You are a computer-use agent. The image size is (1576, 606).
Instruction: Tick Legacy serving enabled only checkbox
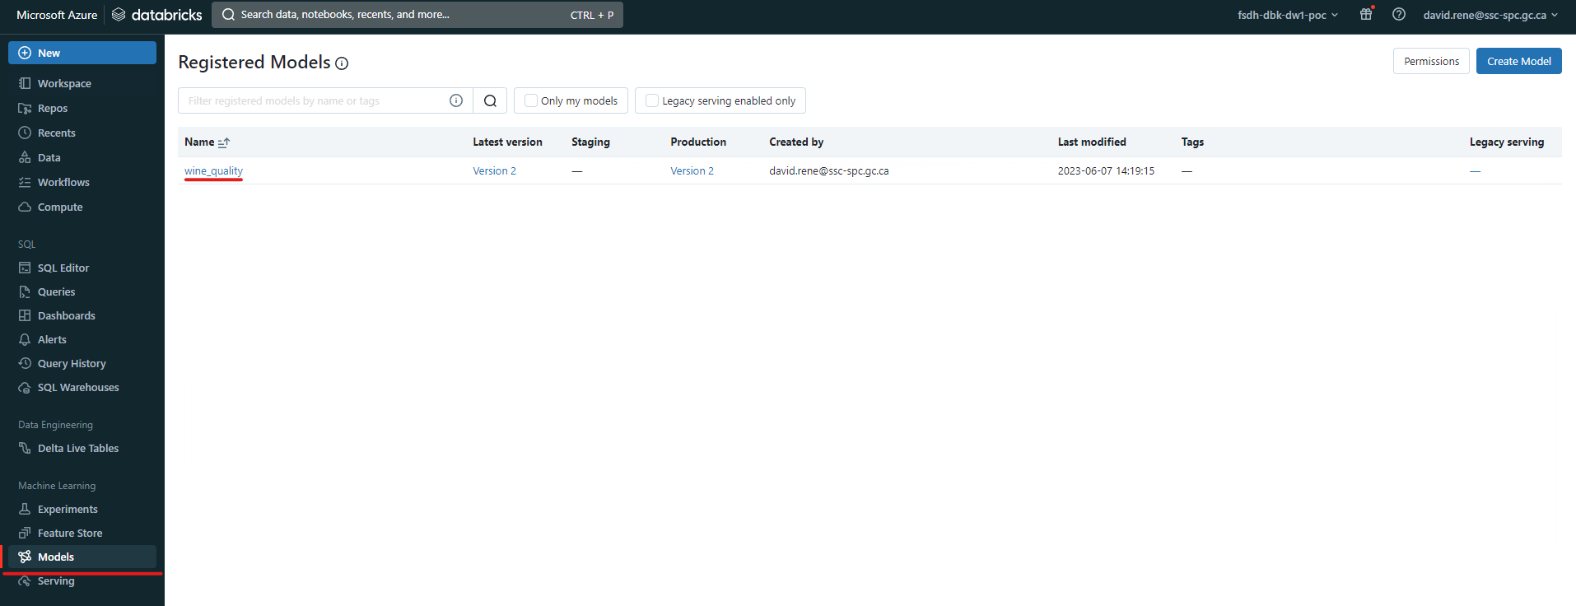(x=652, y=100)
